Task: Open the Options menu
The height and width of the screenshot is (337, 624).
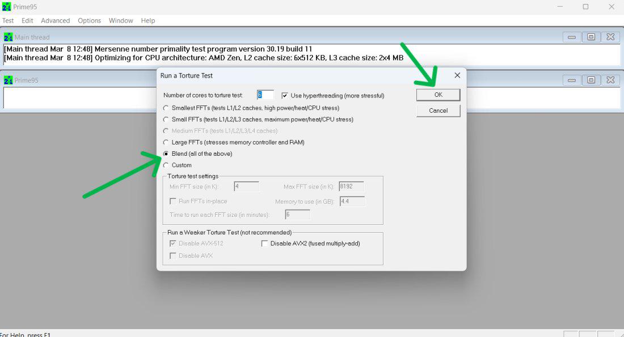Action: point(89,20)
